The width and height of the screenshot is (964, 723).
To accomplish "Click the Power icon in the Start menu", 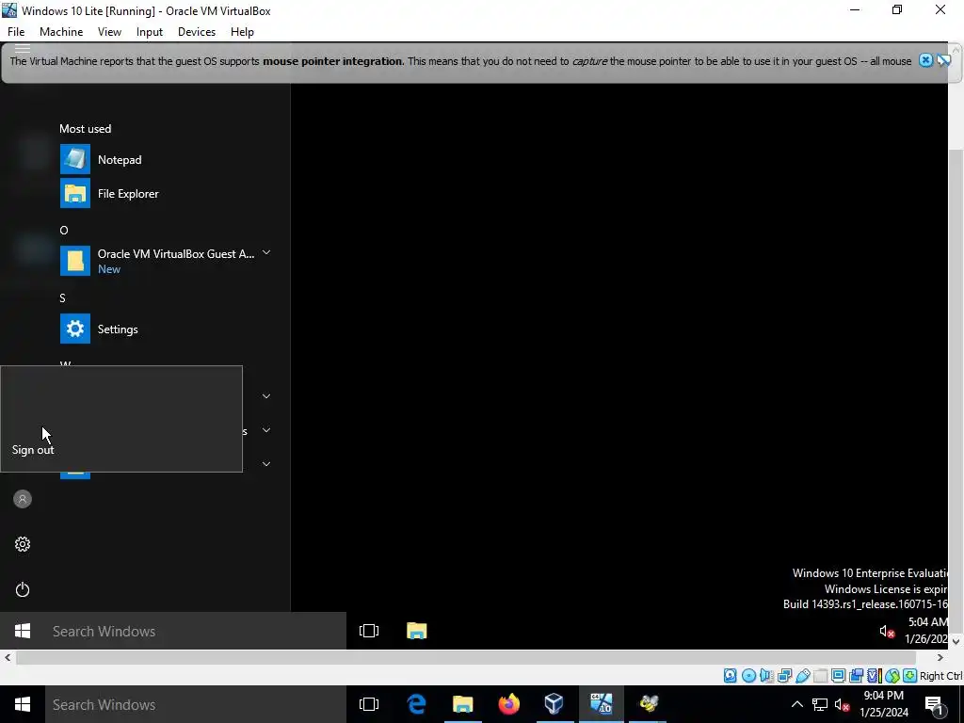I will [x=23, y=589].
